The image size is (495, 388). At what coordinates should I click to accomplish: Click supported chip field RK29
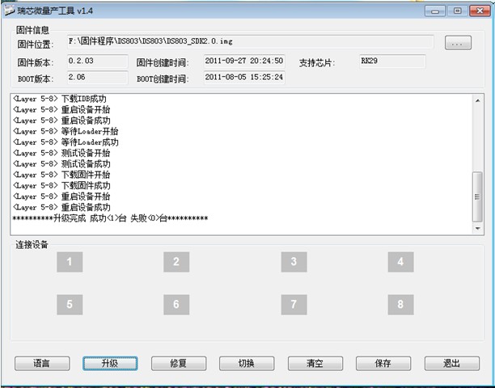(392, 61)
